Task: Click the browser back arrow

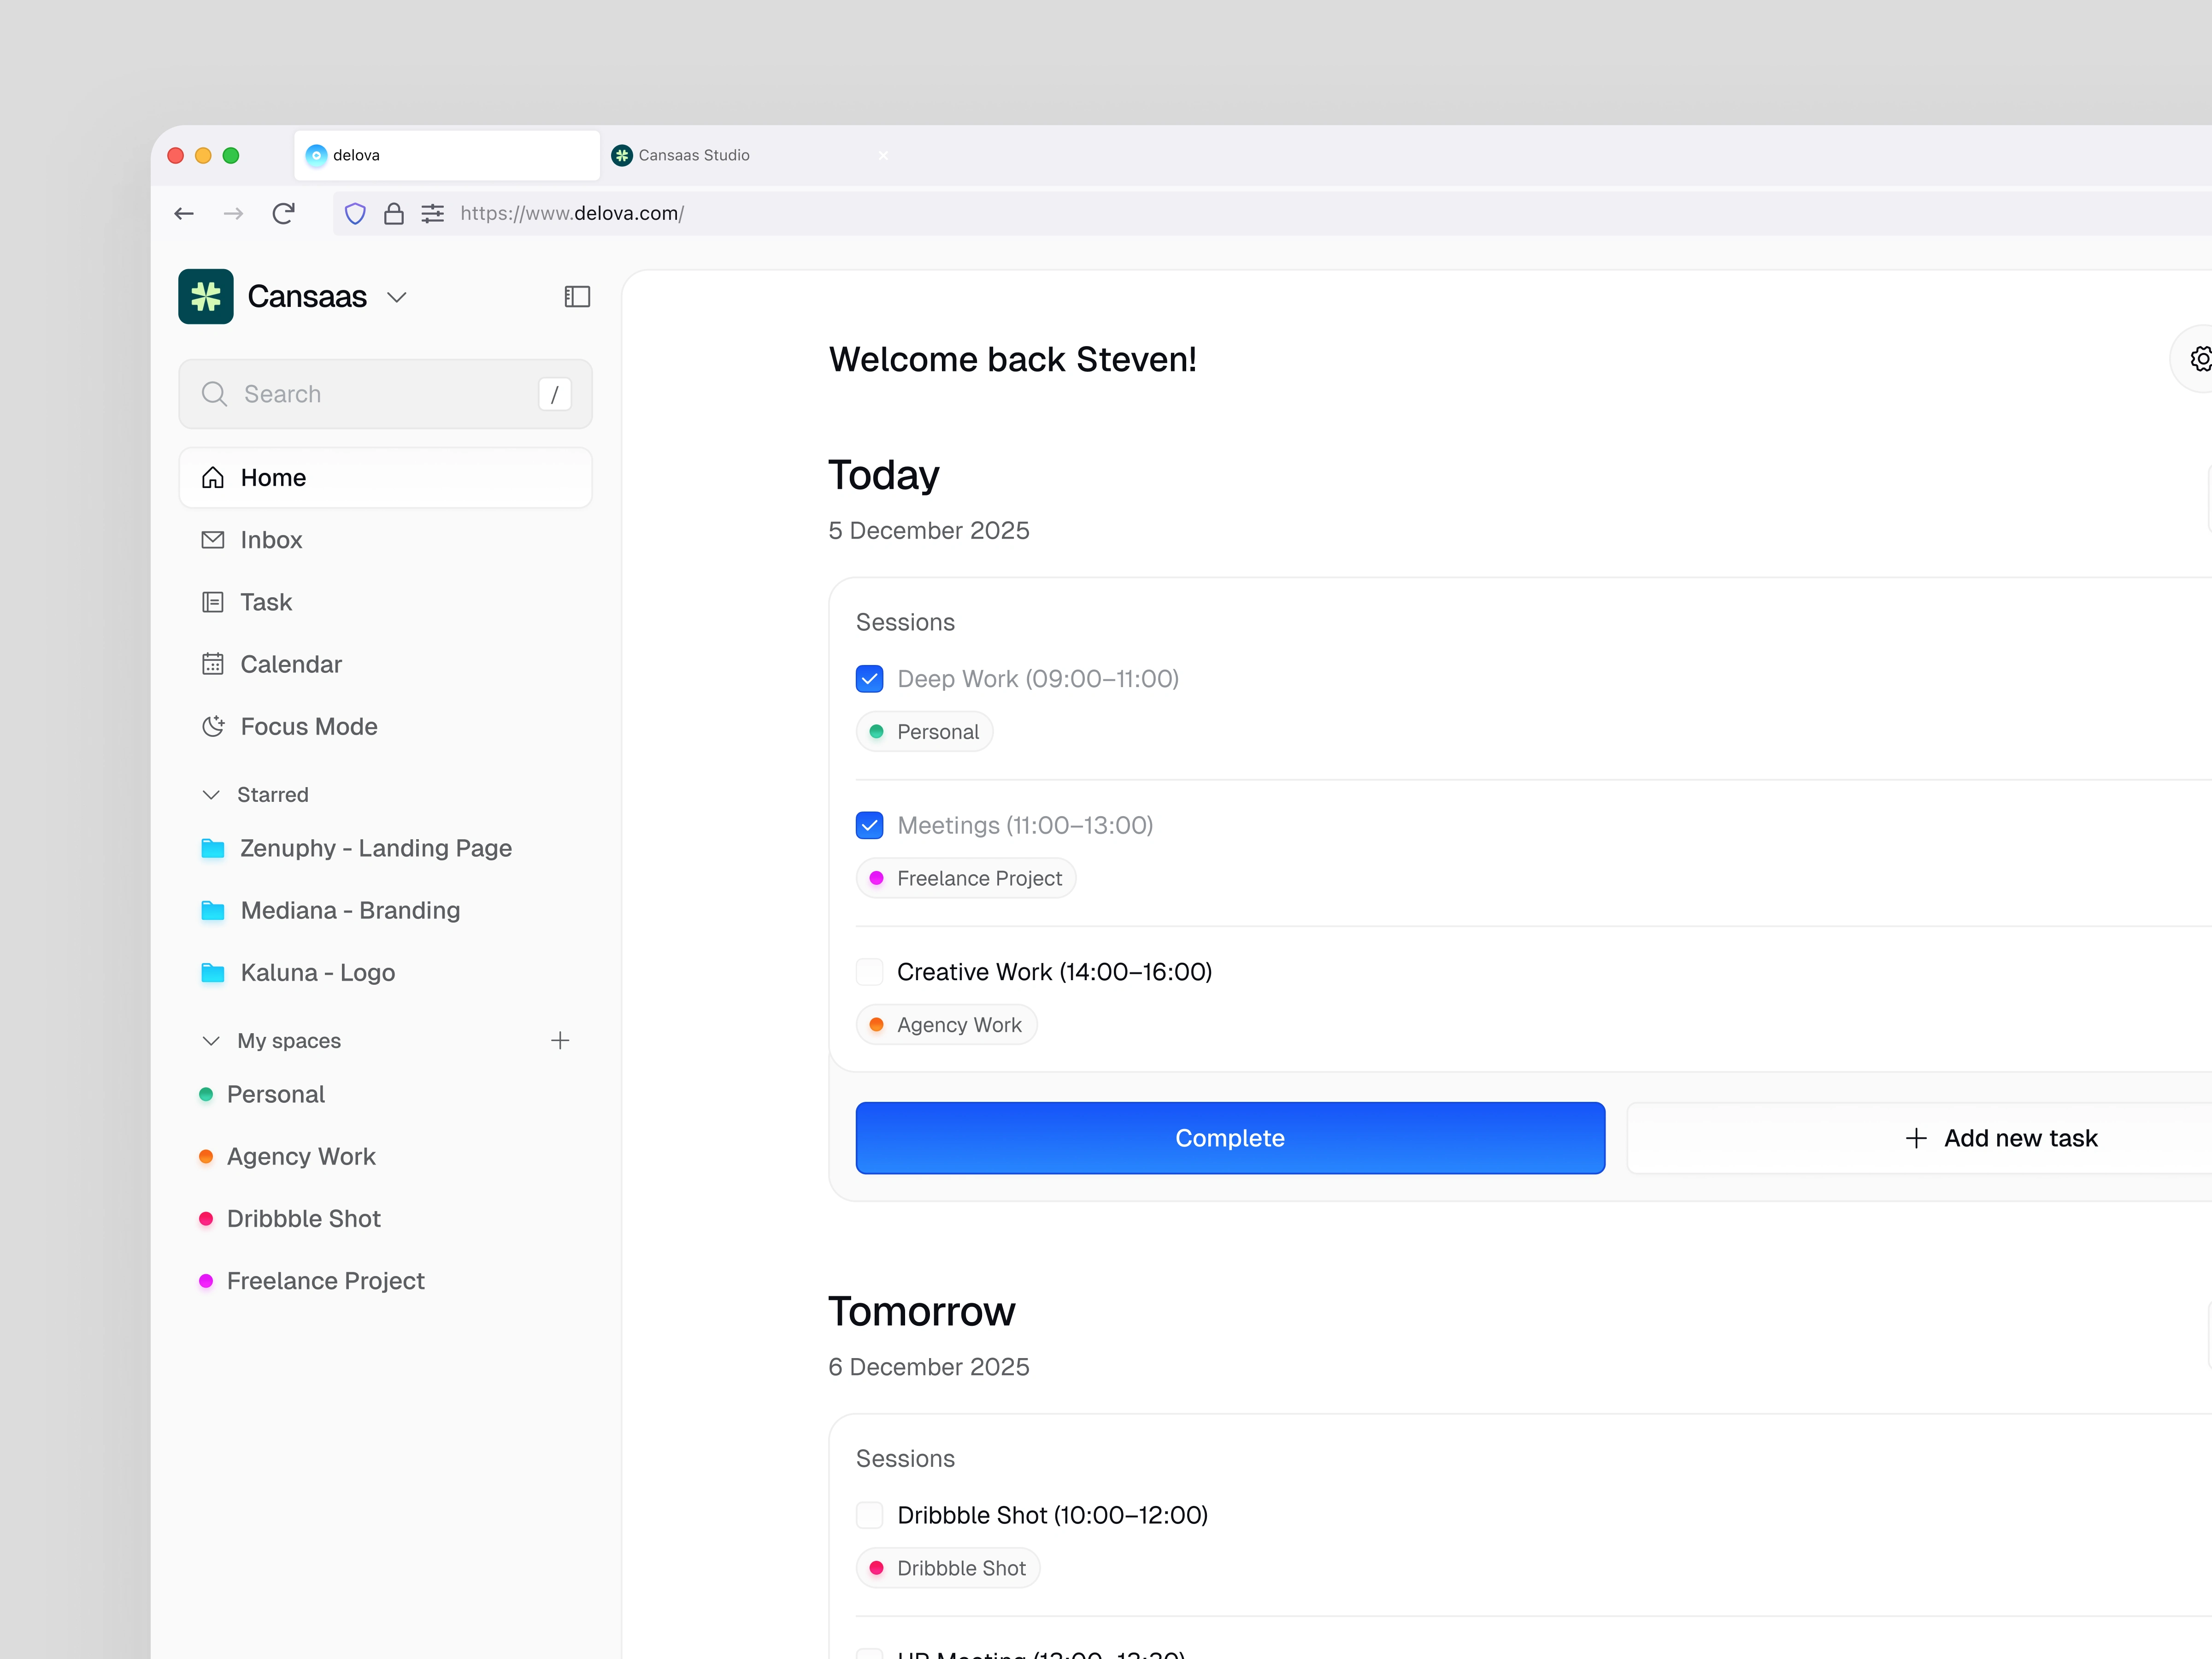Action: pos(184,213)
